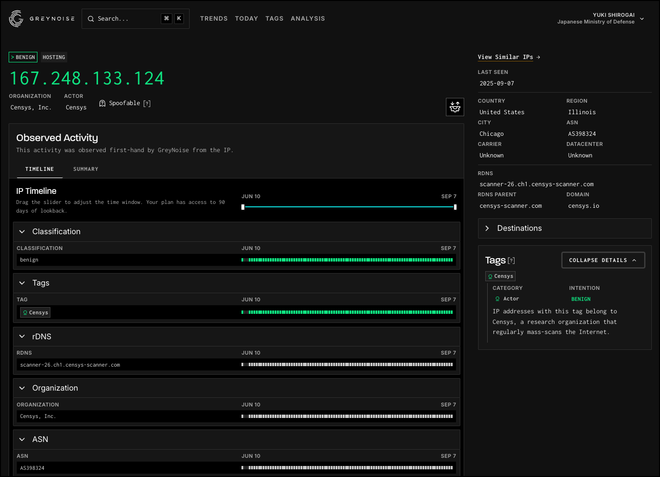Click the BENIGN intention value
Image resolution: width=660 pixels, height=477 pixels.
point(581,299)
